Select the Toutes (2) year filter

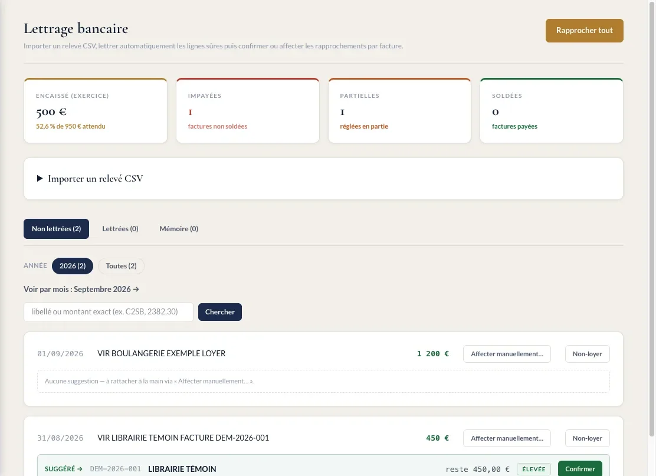click(121, 266)
